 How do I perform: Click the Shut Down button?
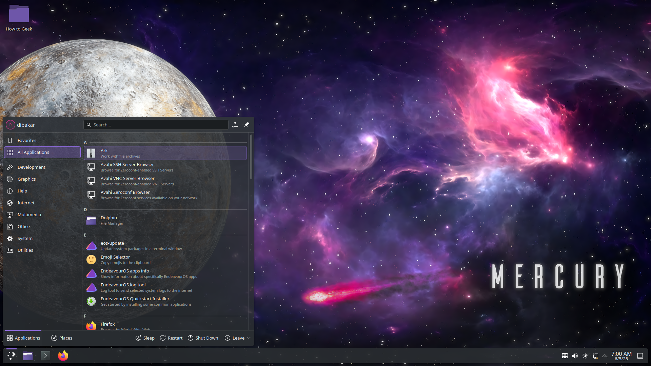203,338
